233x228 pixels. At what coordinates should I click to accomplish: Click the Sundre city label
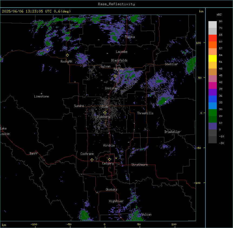(79, 106)
